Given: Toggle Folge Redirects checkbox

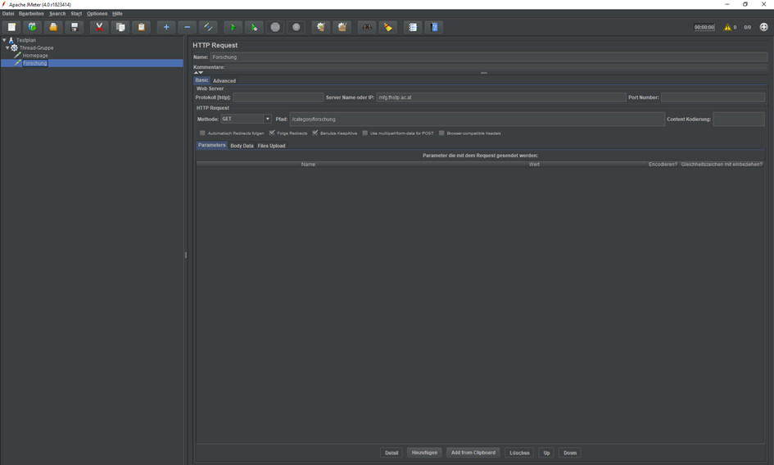Looking at the screenshot, I should pyautogui.click(x=272, y=133).
